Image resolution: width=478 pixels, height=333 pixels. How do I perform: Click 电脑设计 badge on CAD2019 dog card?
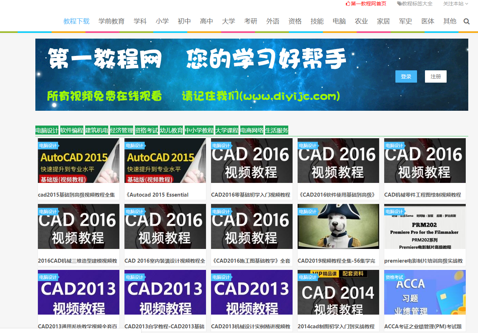coord(308,212)
